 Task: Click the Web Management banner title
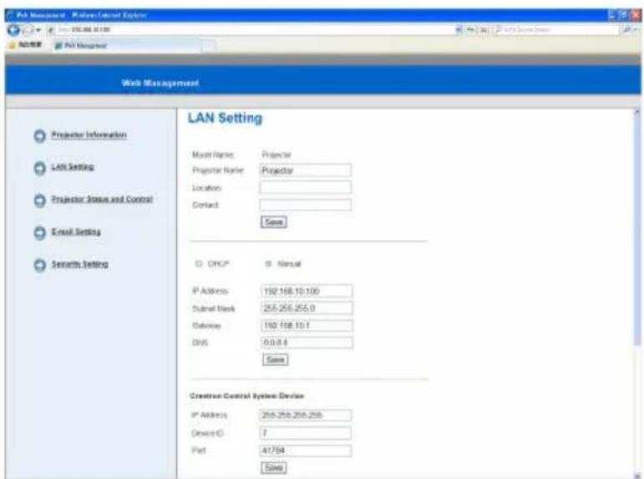[160, 83]
